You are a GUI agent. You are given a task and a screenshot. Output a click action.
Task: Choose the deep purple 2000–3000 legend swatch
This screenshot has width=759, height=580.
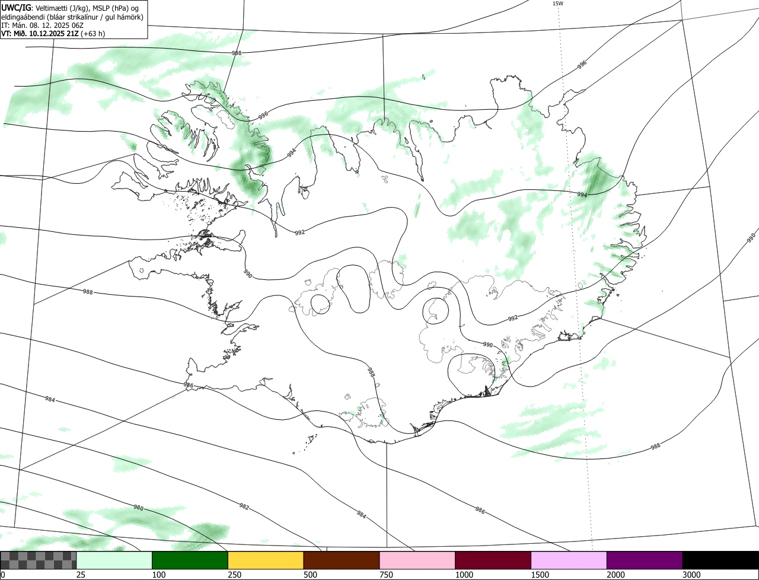(x=645, y=560)
